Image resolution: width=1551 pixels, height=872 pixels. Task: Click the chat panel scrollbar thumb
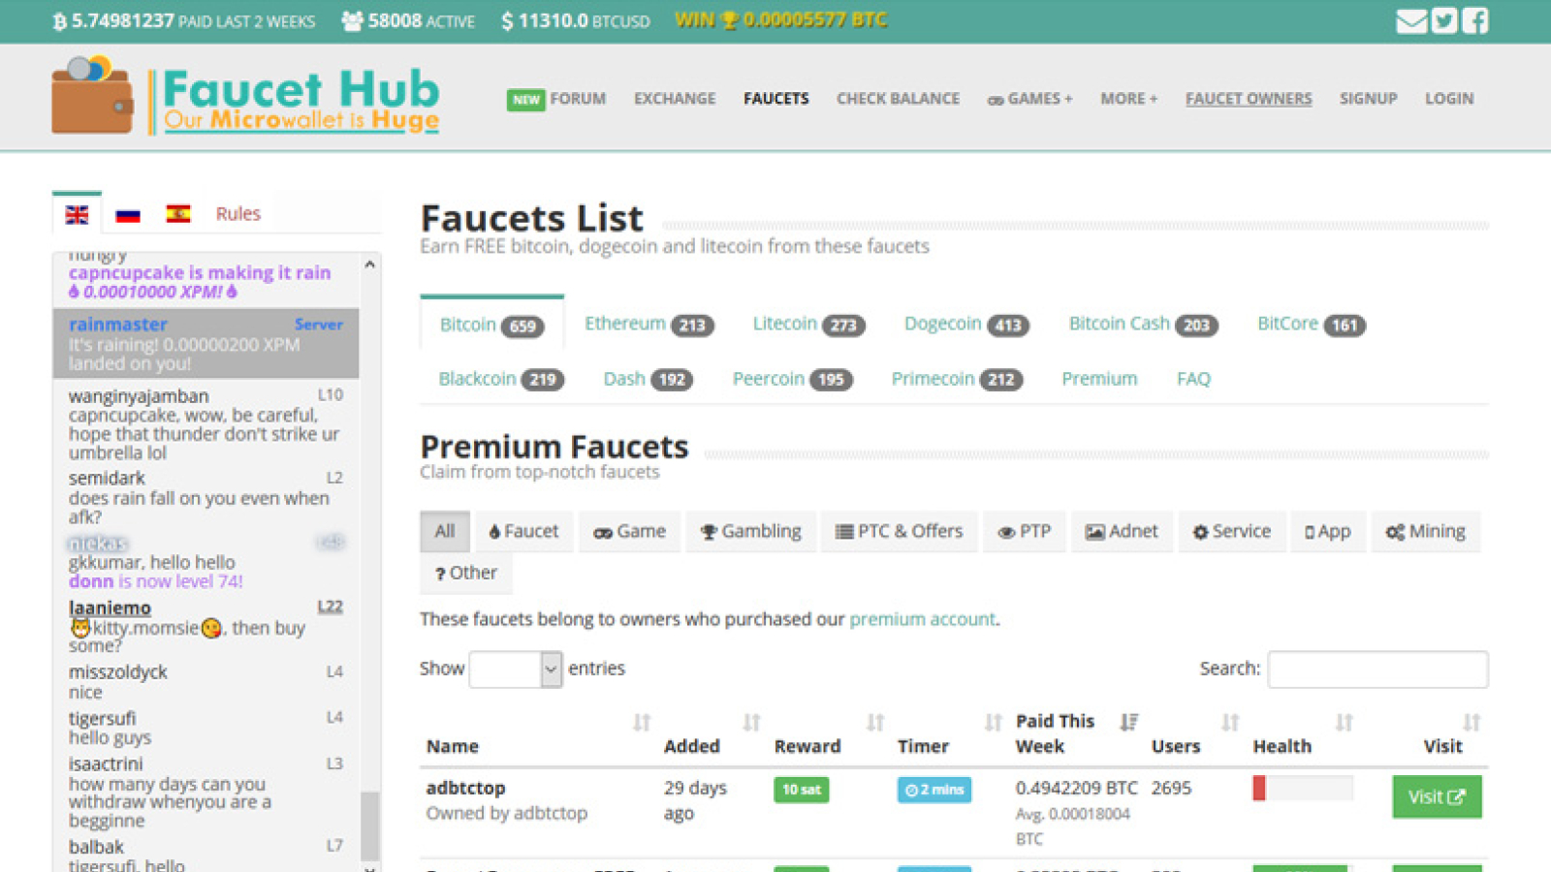(x=369, y=826)
